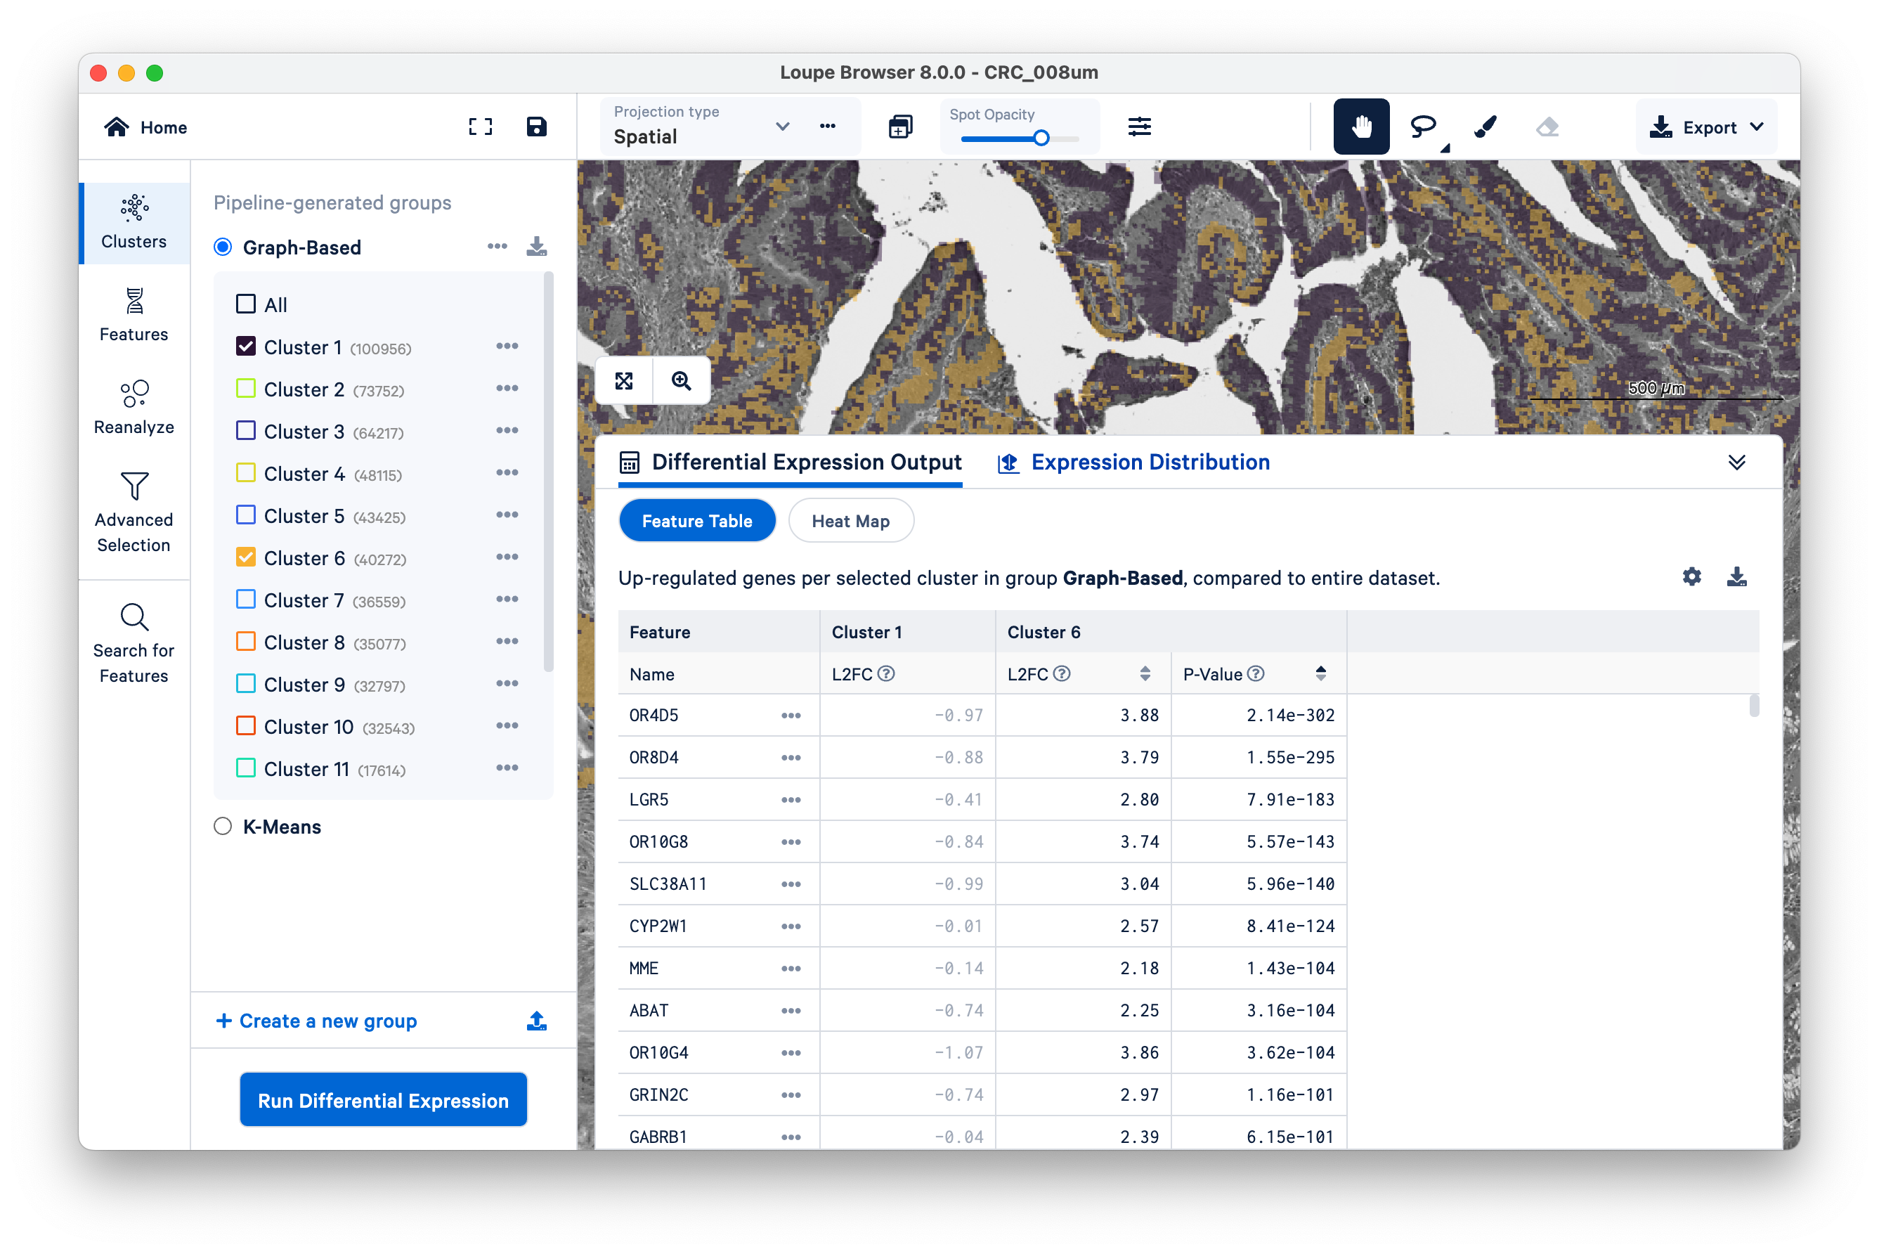Select the lasso selection tool
This screenshot has width=1879, height=1254.
pyautogui.click(x=1422, y=127)
